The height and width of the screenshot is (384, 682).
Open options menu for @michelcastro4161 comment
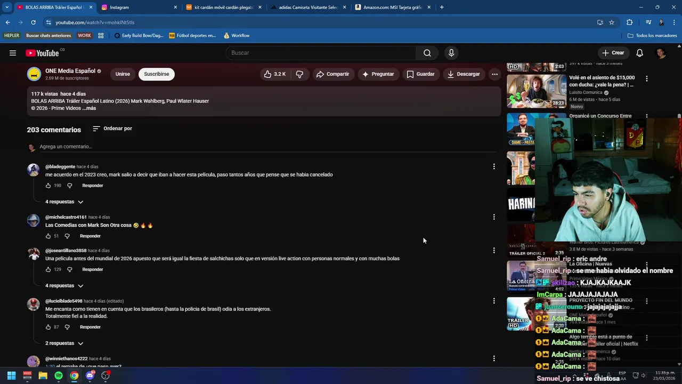coord(494,217)
